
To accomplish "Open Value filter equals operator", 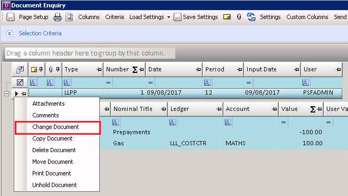I will [284, 122].
